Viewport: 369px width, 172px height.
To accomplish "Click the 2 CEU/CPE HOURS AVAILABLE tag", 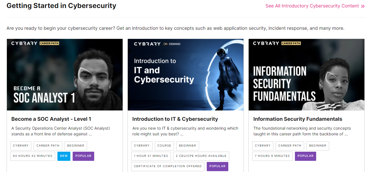I will pos(201,156).
